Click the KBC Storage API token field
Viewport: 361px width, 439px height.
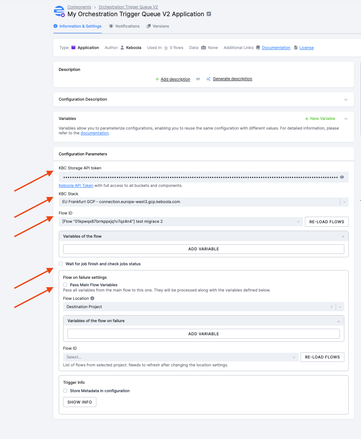coord(203,177)
